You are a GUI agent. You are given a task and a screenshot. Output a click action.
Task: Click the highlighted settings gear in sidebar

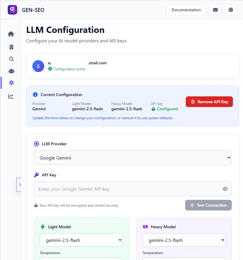coord(11,83)
